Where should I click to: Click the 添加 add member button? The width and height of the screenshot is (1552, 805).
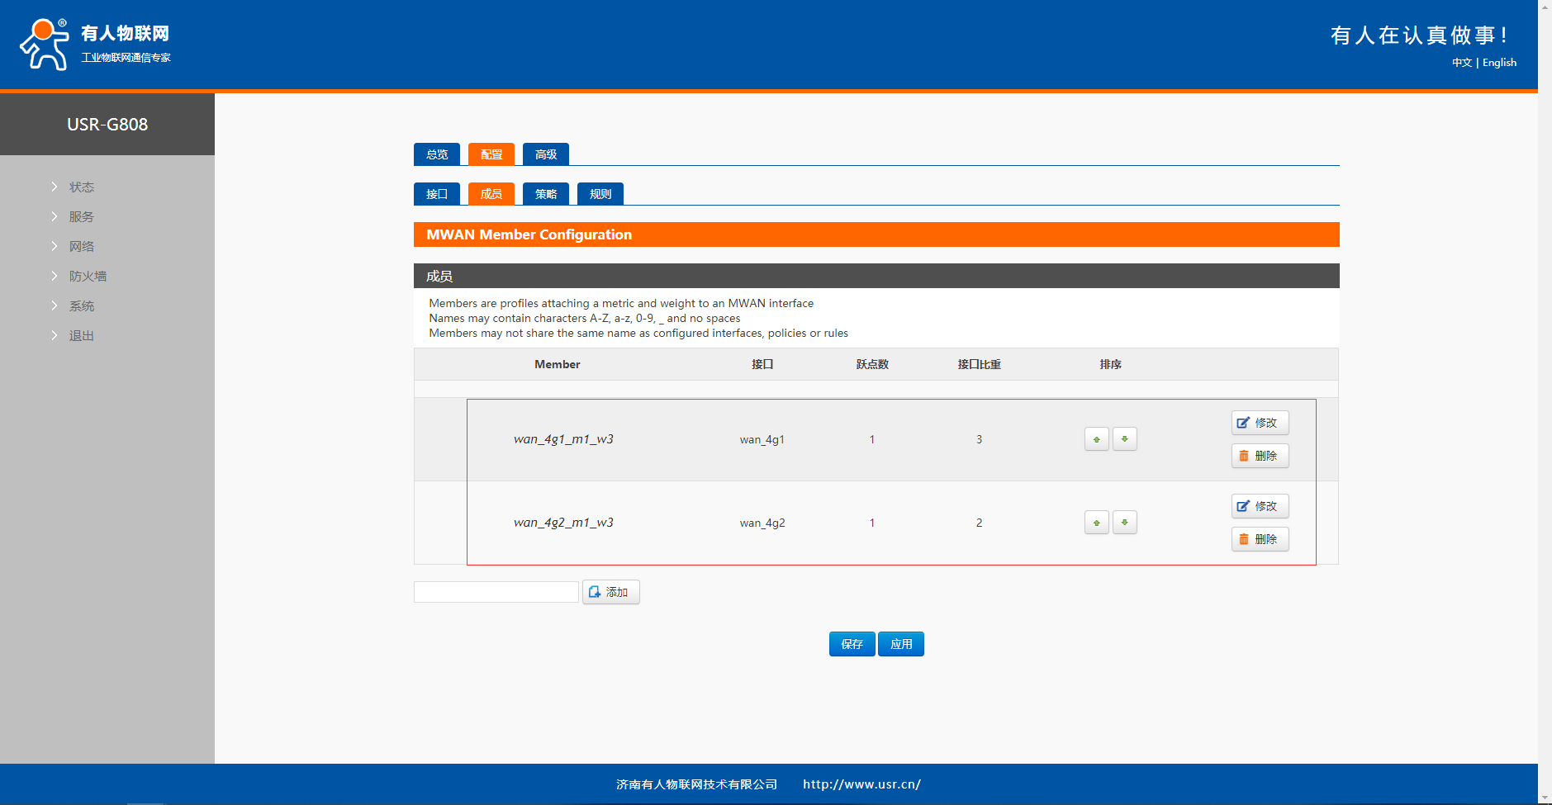[610, 592]
